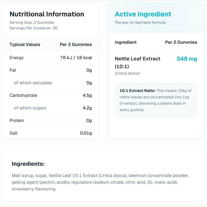Screen dimensions: 207x207
Task: Click the Malt syrup ingredients paragraph
Action: point(100,182)
